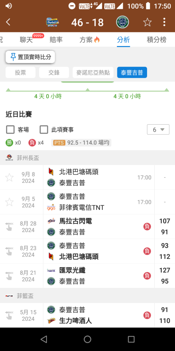This screenshot has width=175, height=351.
Task: Open the three-dot overflow menu
Action: point(164,22)
